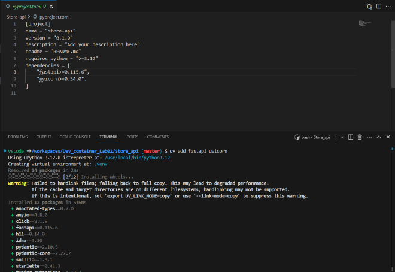Click the [project] line in editor
Viewport: 395px width, 272px height.
(38, 24)
